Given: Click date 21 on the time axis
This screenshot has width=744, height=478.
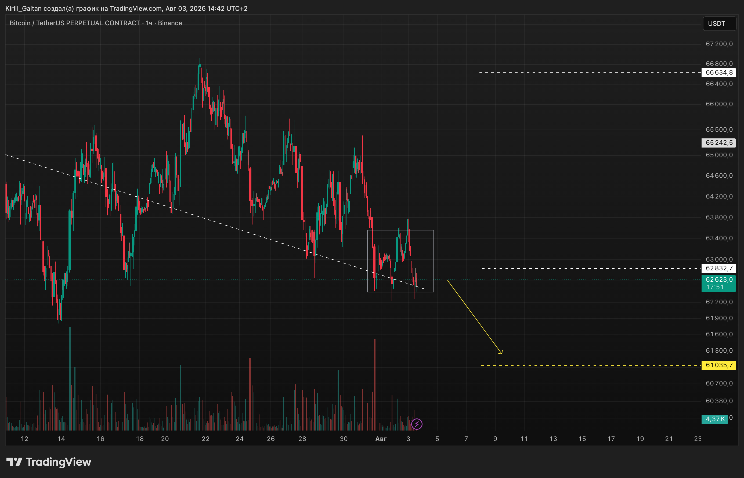Looking at the screenshot, I should point(669,439).
